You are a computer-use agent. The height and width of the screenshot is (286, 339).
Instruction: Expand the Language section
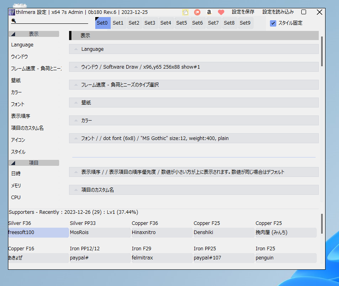click(194, 49)
